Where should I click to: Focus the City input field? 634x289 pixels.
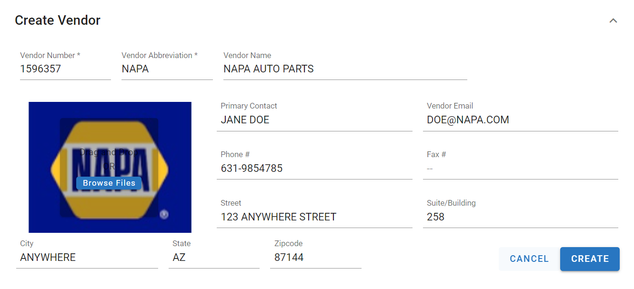(x=87, y=258)
